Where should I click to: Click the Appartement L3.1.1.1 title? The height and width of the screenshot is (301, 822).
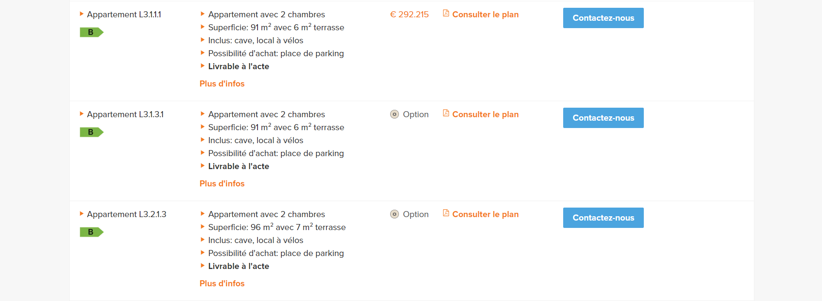pos(124,15)
